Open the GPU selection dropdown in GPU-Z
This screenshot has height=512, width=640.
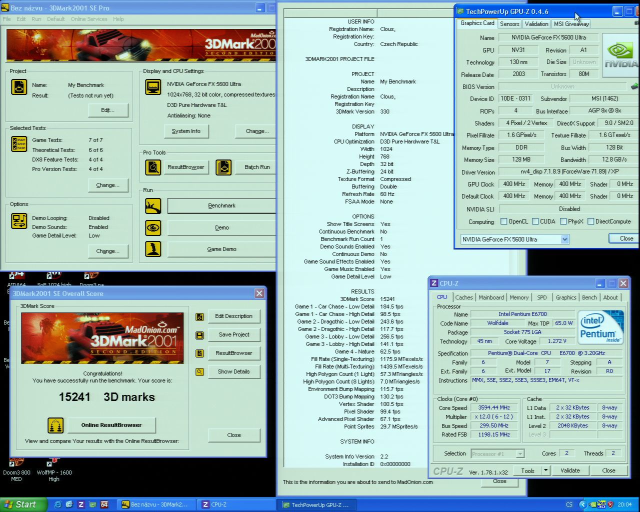tap(564, 239)
